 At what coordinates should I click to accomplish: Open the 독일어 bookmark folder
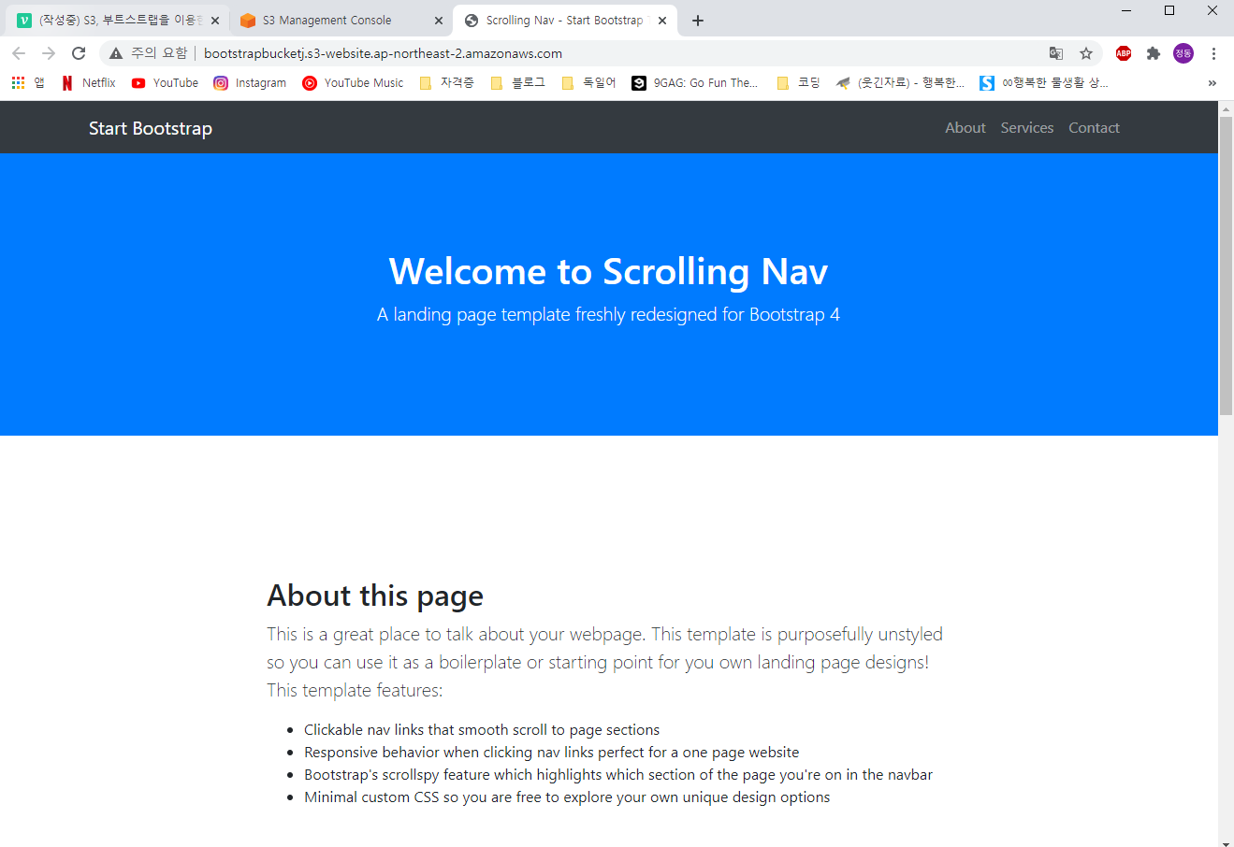pos(589,83)
